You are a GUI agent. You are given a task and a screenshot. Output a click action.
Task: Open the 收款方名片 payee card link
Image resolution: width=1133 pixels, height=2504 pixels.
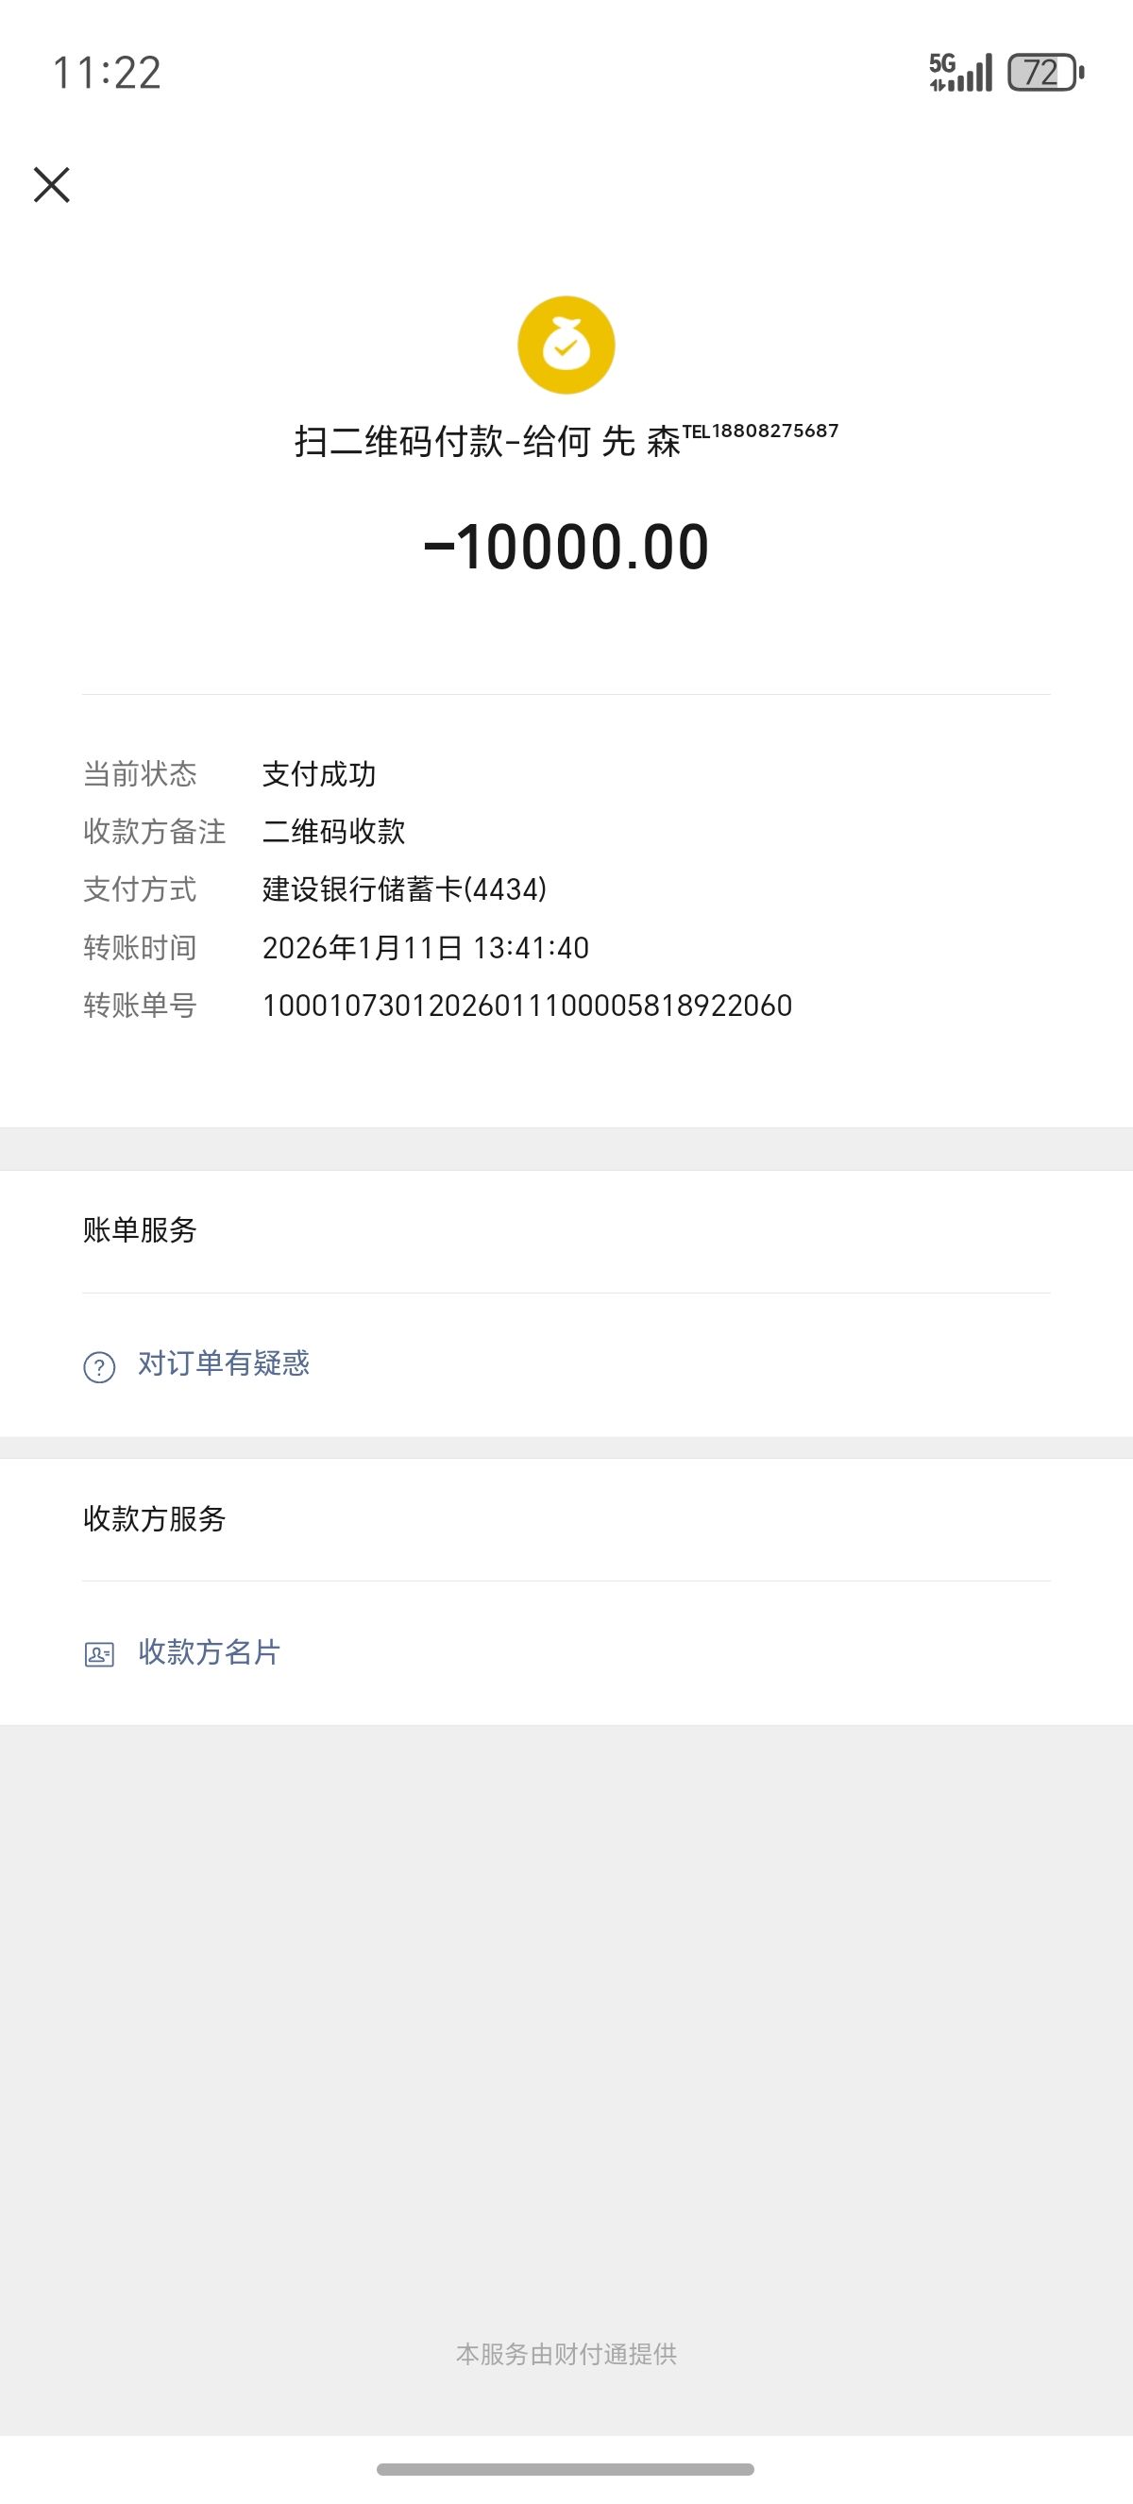coord(209,1652)
